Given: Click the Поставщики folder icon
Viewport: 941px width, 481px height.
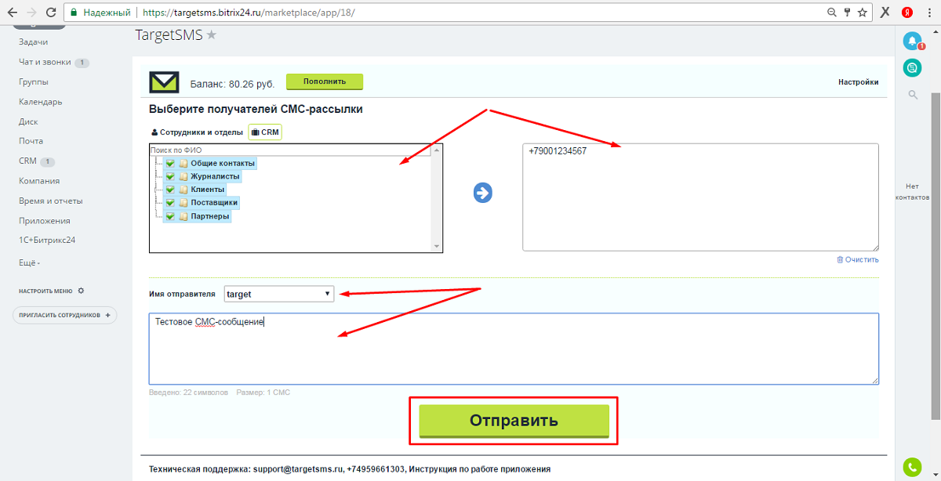Looking at the screenshot, I should (x=183, y=203).
